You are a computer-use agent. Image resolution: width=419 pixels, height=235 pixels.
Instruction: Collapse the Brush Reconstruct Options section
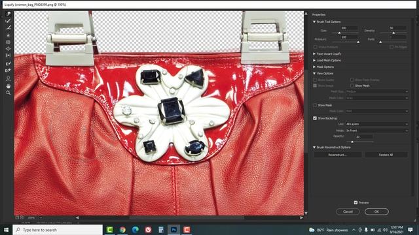314,148
